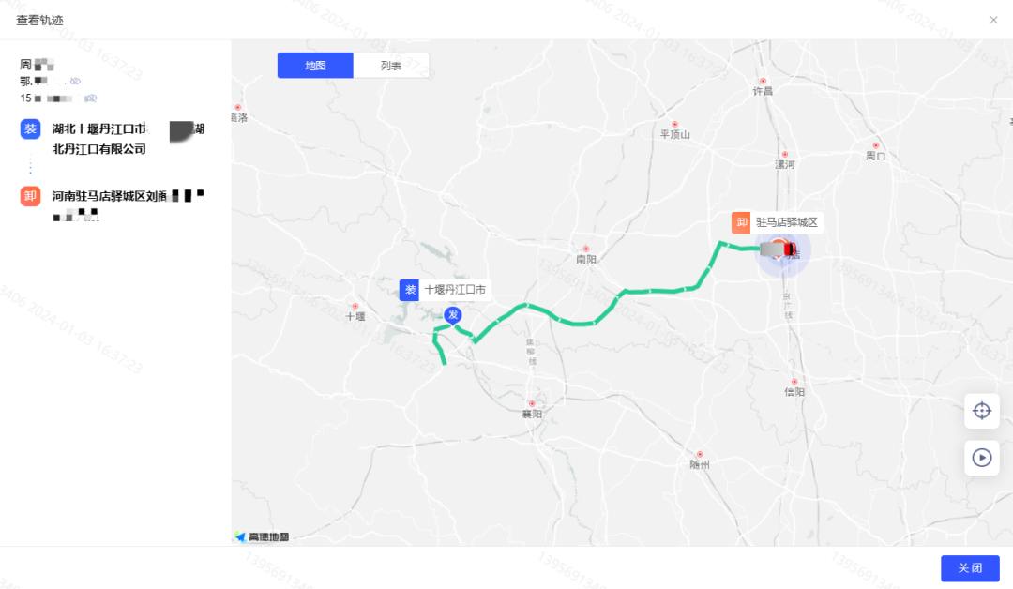Click the 南阳 city marker
This screenshot has height=589, width=1013.
coord(586,254)
